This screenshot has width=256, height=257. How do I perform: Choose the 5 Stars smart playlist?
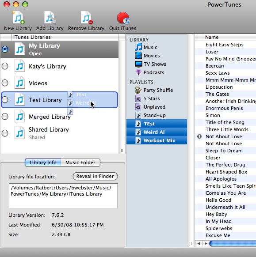[147, 98]
